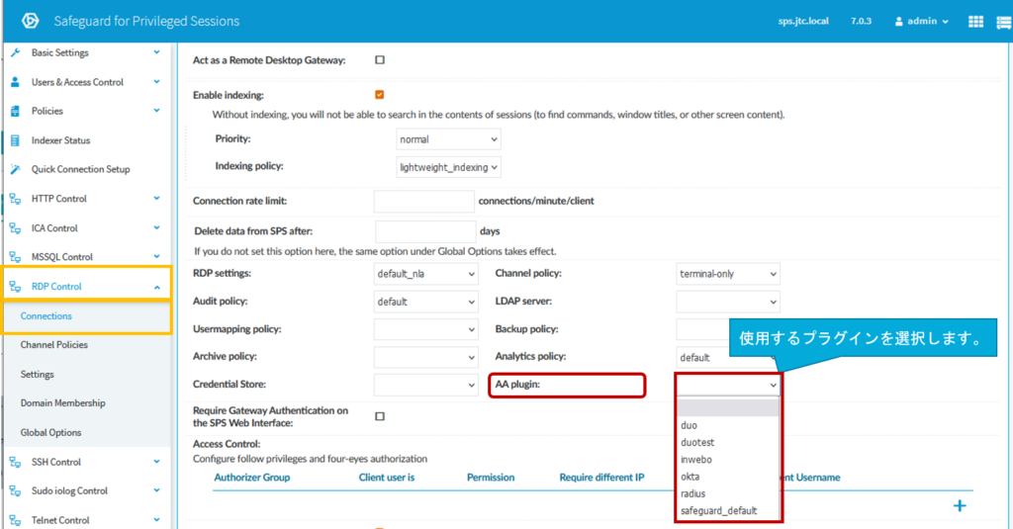The width and height of the screenshot is (1013, 529).
Task: Enable Require Gateway Authentication checkbox
Action: (x=380, y=416)
